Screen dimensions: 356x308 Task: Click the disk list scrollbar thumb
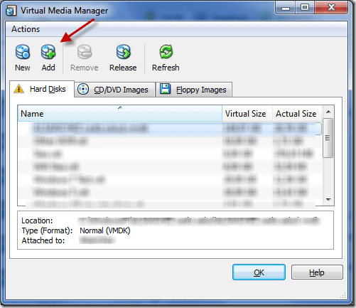pyautogui.click(x=328, y=138)
